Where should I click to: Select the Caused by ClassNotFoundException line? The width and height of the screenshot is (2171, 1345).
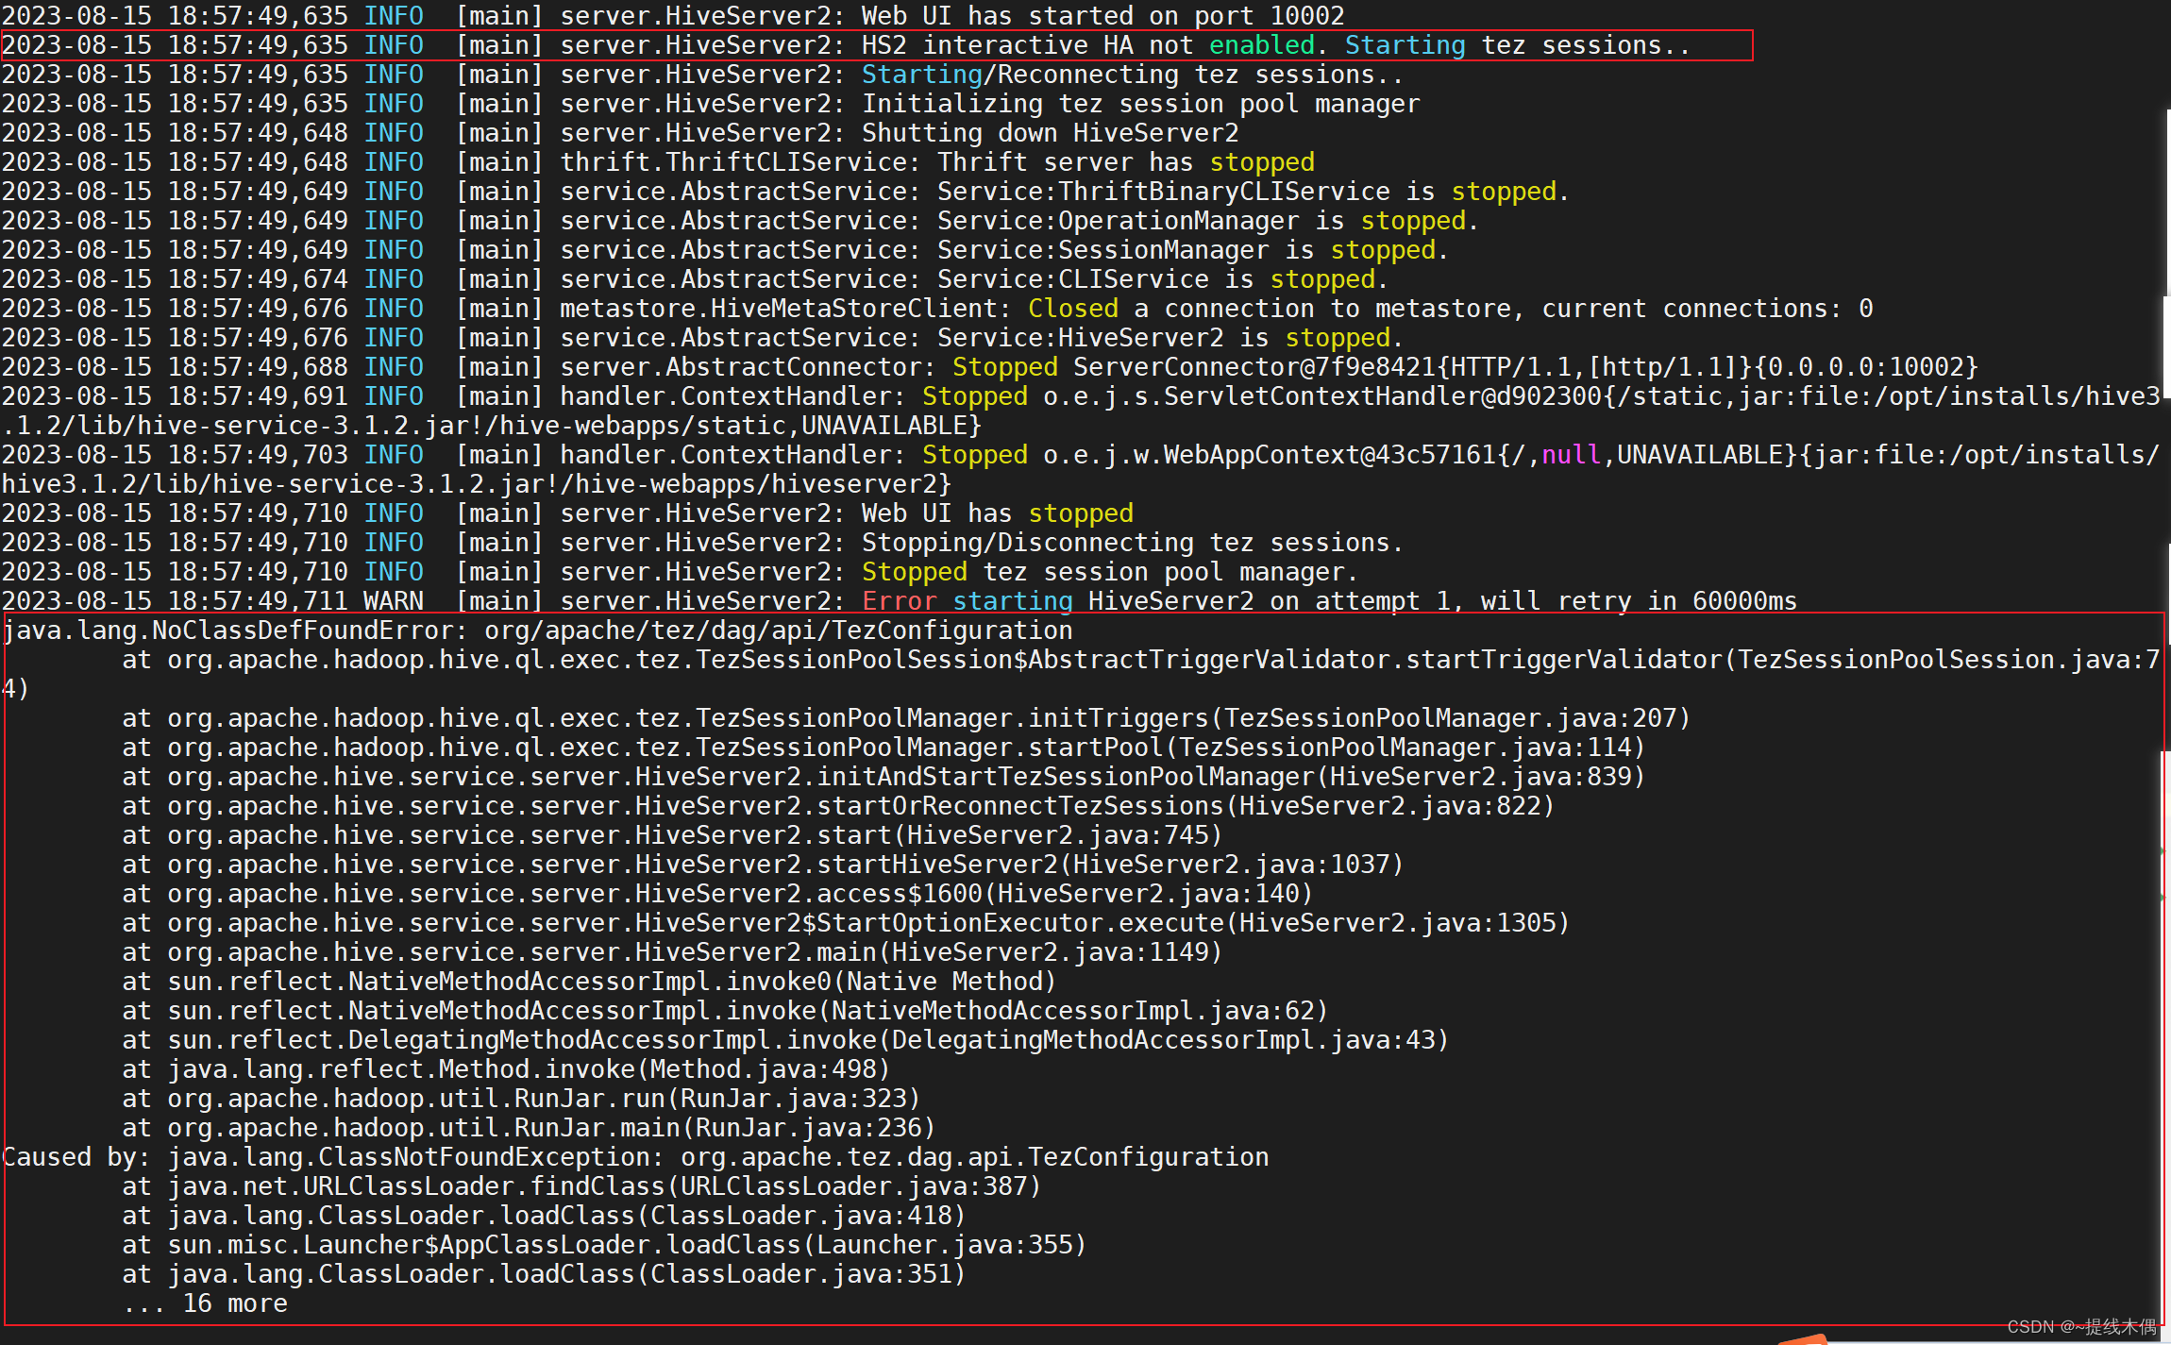(x=632, y=1156)
